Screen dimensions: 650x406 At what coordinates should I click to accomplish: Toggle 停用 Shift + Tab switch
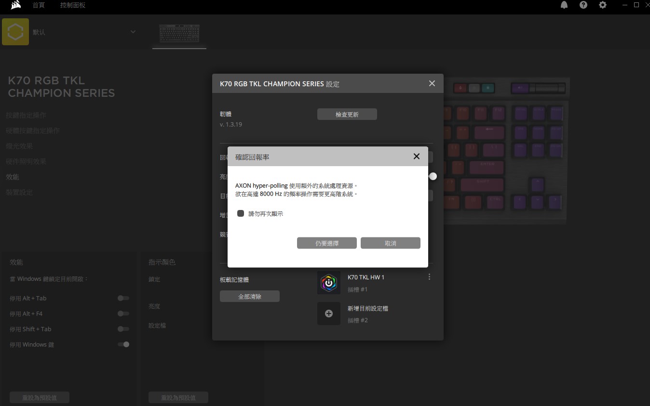pyautogui.click(x=123, y=329)
